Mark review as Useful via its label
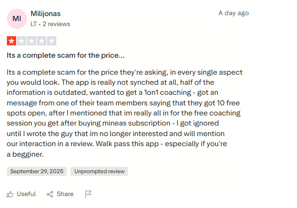Screen dimensions: 297x208 (x=26, y=194)
